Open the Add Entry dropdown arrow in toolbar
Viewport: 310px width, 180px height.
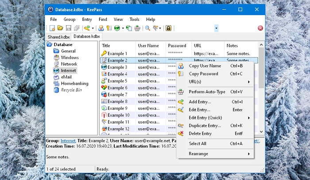point(93,28)
